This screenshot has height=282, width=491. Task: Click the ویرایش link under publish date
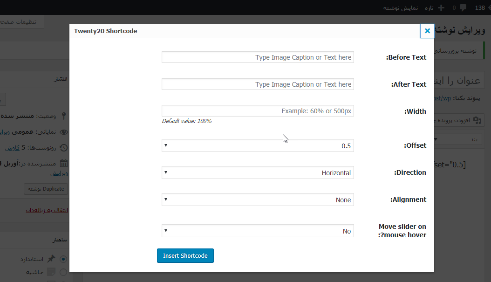pos(59,173)
